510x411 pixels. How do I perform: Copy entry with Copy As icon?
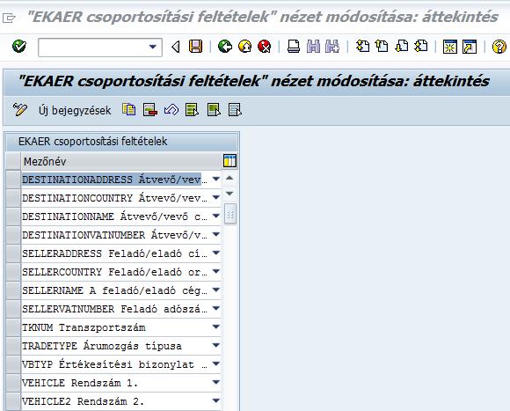click(128, 110)
